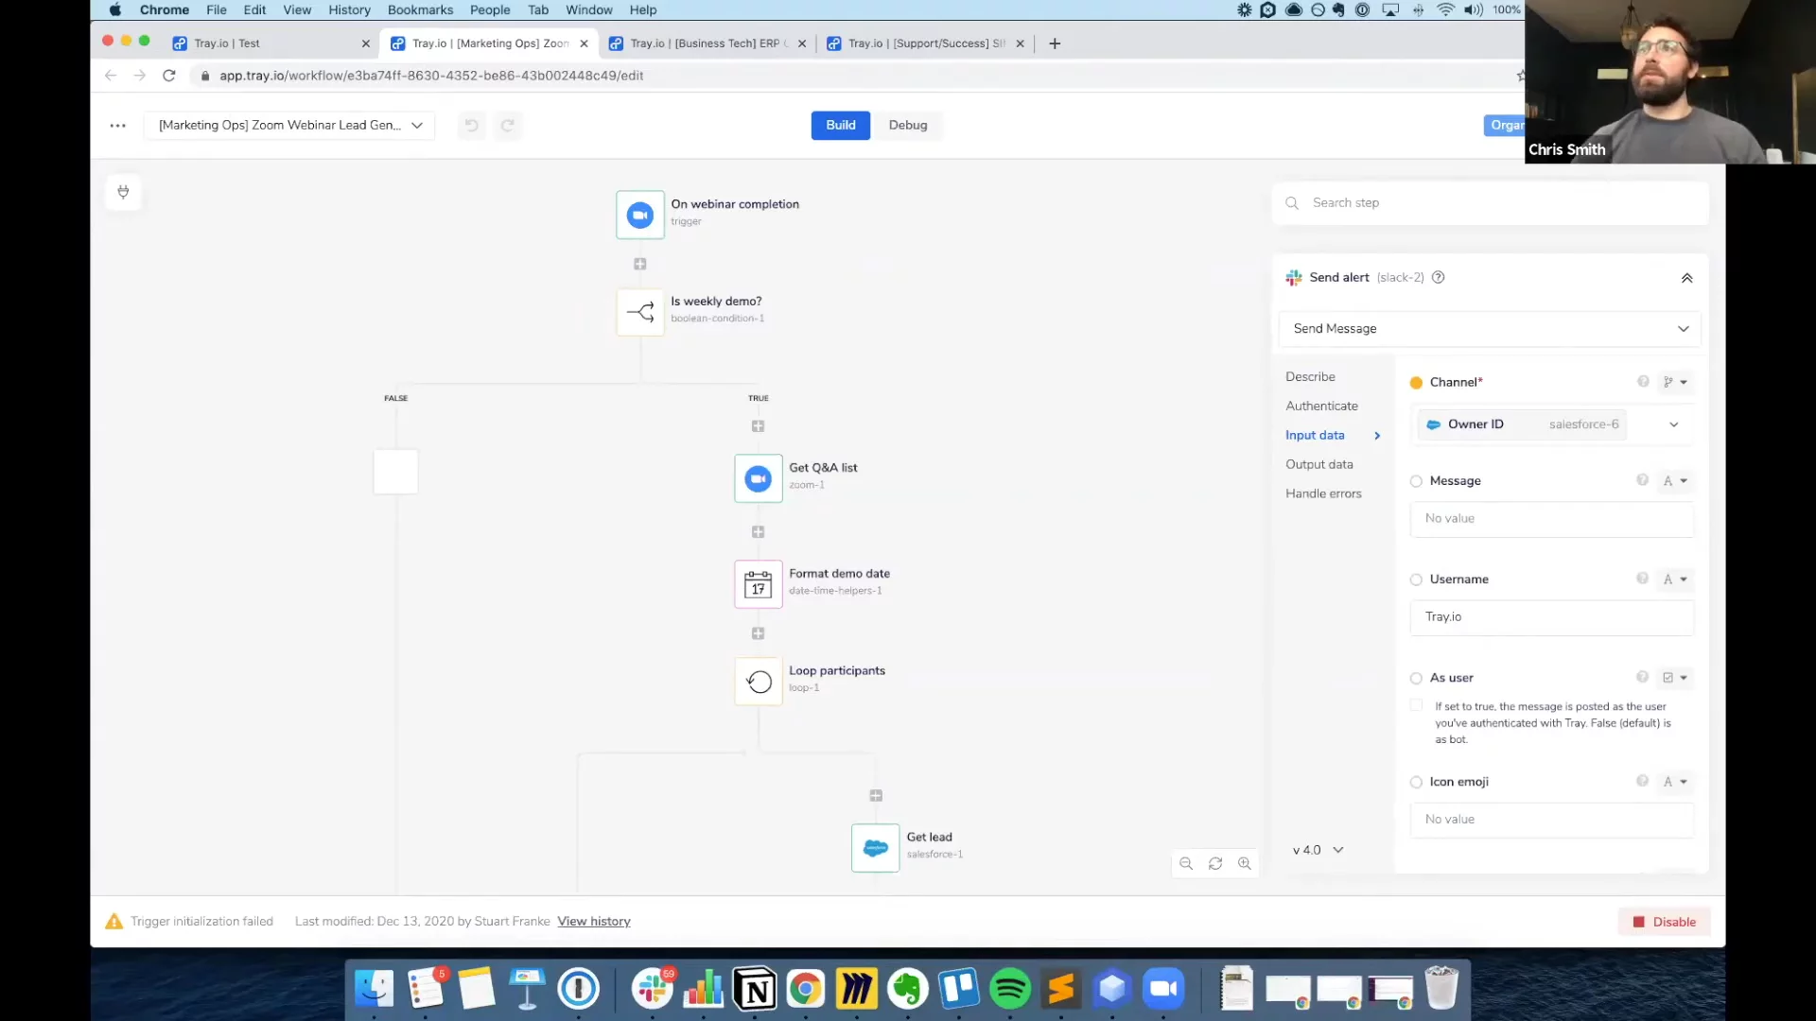The width and height of the screenshot is (1816, 1021).
Task: Select the Message radio button
Action: click(x=1416, y=481)
